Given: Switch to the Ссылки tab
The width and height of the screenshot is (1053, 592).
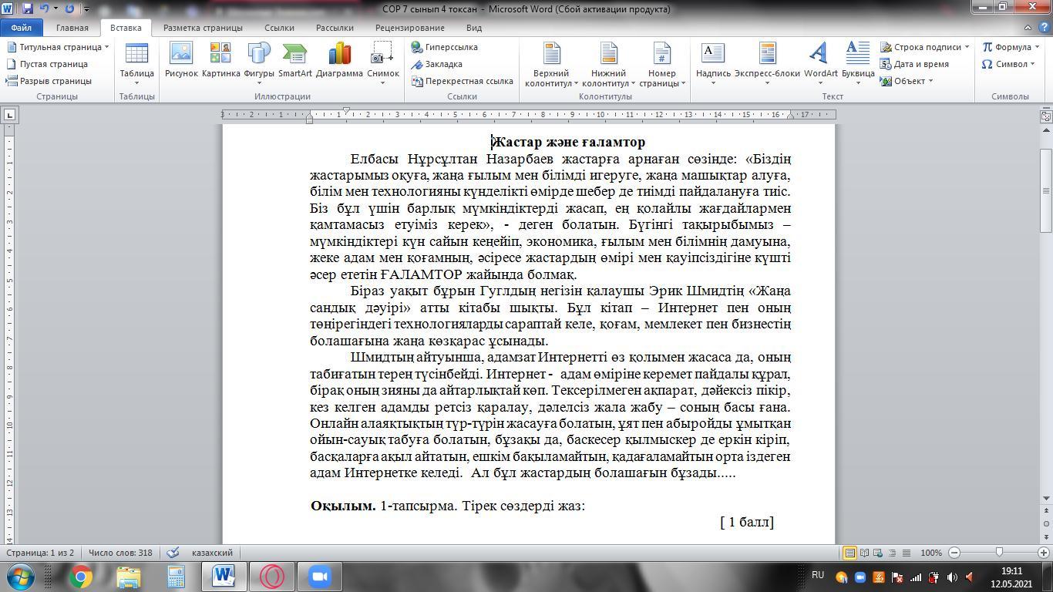Looking at the screenshot, I should tap(279, 28).
